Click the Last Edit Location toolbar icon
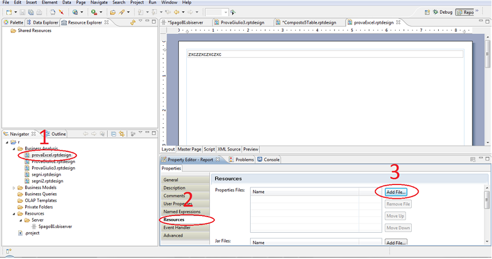The image size is (492, 259). (x=168, y=12)
